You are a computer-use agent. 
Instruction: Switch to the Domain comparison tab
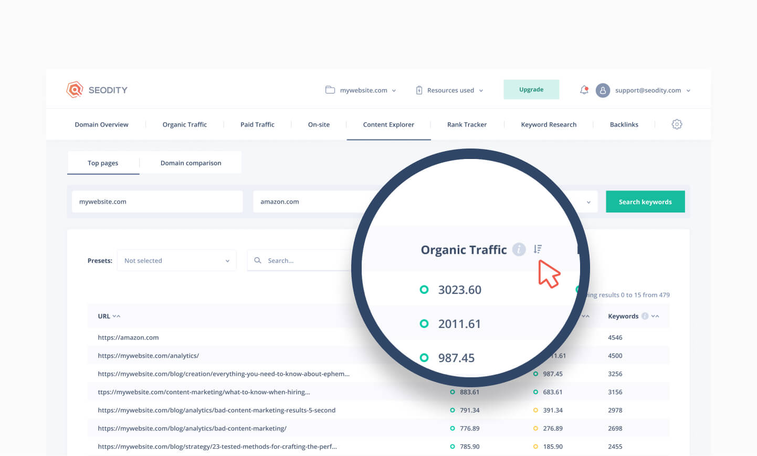click(x=191, y=163)
